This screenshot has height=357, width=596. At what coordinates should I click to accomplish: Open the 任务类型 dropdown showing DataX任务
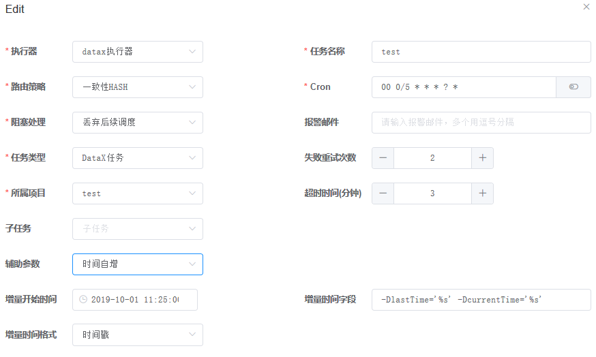pos(138,158)
